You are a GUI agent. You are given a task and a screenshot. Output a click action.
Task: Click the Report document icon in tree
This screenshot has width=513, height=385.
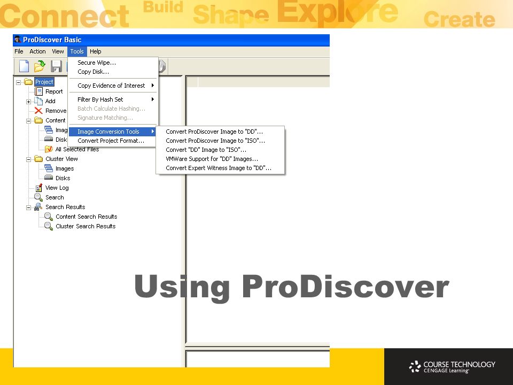(38, 91)
